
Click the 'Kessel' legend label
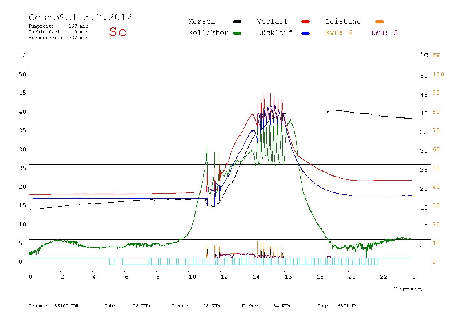(x=202, y=22)
